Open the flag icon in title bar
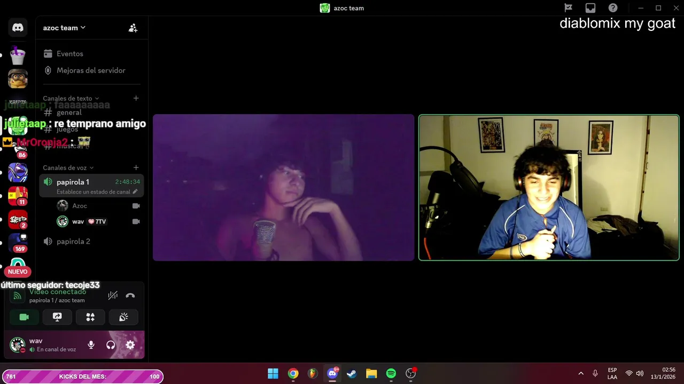The width and height of the screenshot is (684, 384). pos(568,8)
